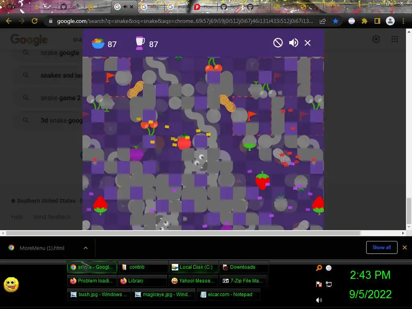This screenshot has width=412, height=309.
Task: Click the 'Show all' downloads button
Action: 381,247
